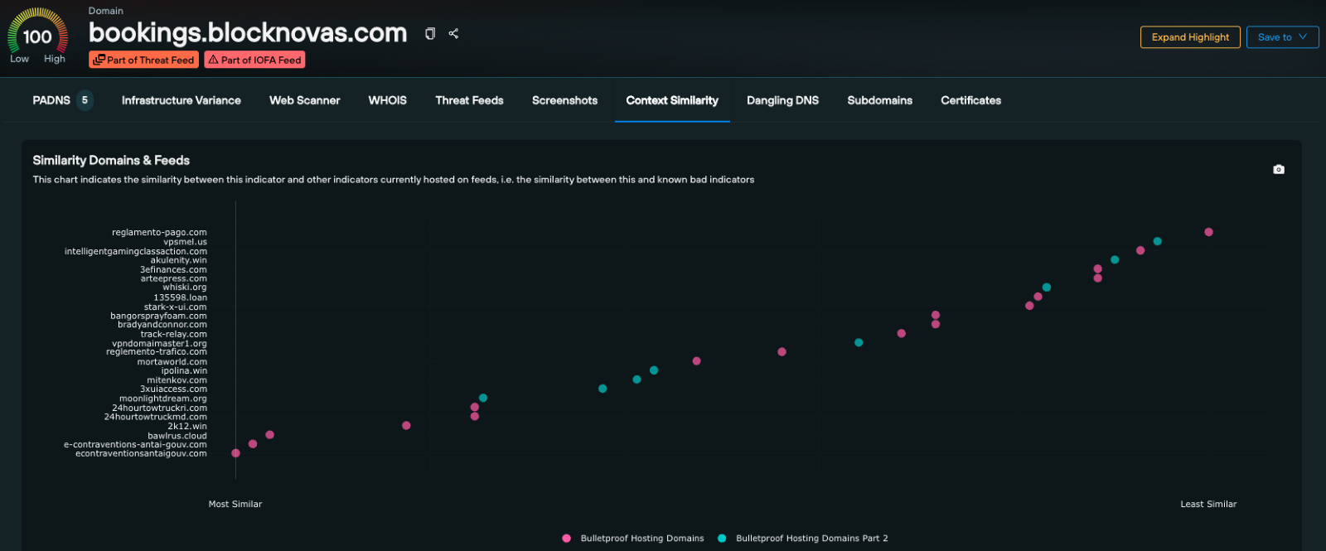Click the Least Similar axis label

pos(1208,504)
